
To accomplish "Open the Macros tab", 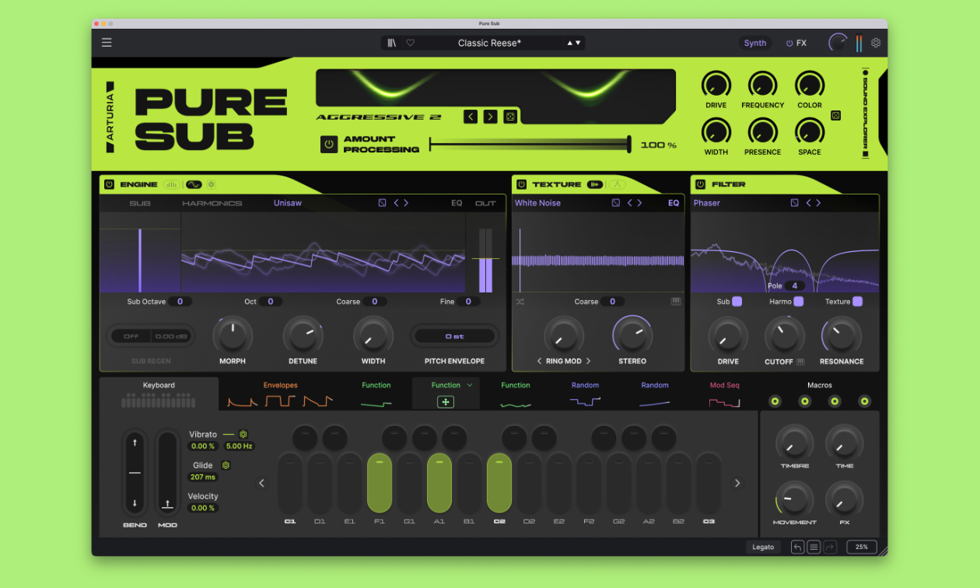I will pyautogui.click(x=820, y=385).
